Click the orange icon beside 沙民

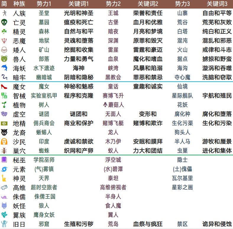click(x=4, y=141)
